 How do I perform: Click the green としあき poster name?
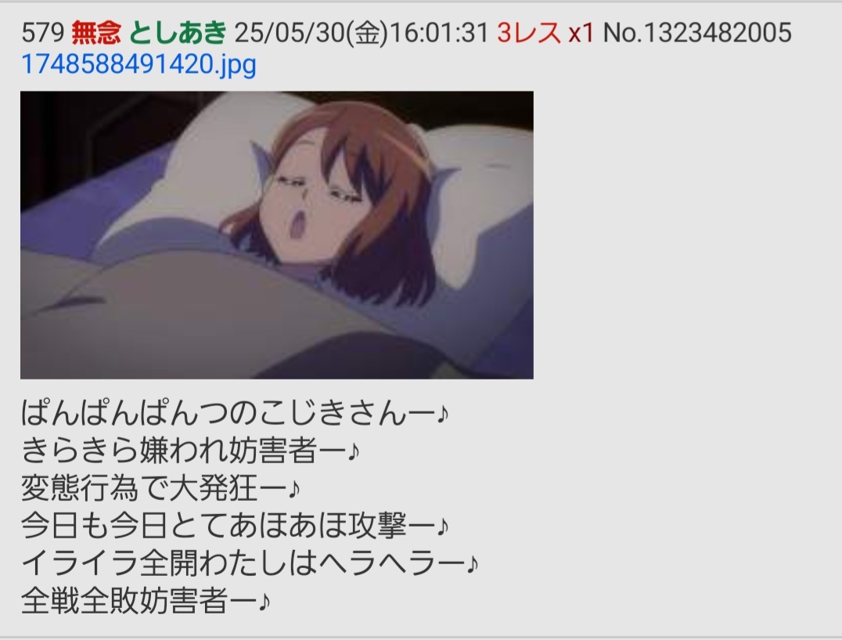[x=178, y=32]
